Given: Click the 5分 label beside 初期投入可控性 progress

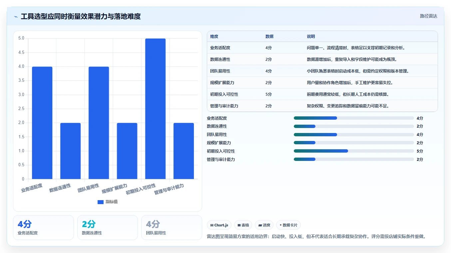Looking at the screenshot, I should [420, 151].
